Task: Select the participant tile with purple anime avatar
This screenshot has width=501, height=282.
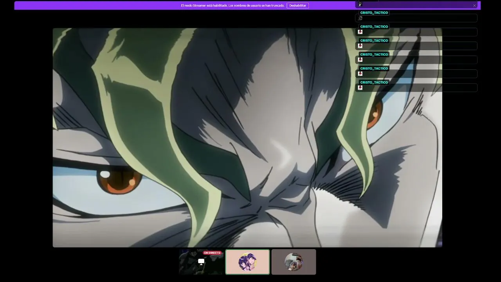Action: pos(247,262)
